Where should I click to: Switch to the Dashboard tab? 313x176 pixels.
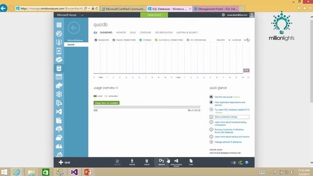[106, 33]
